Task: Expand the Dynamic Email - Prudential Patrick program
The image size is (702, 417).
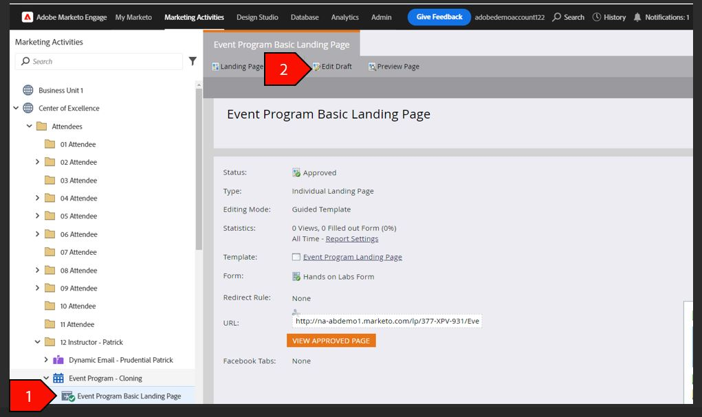Action: (46, 360)
